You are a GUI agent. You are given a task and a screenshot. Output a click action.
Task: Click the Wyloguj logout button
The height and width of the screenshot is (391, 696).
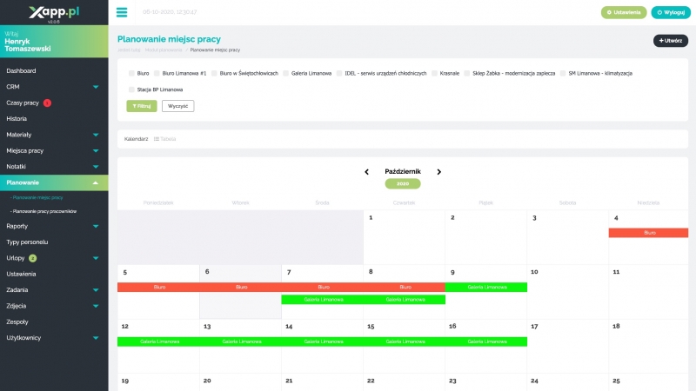coord(671,12)
